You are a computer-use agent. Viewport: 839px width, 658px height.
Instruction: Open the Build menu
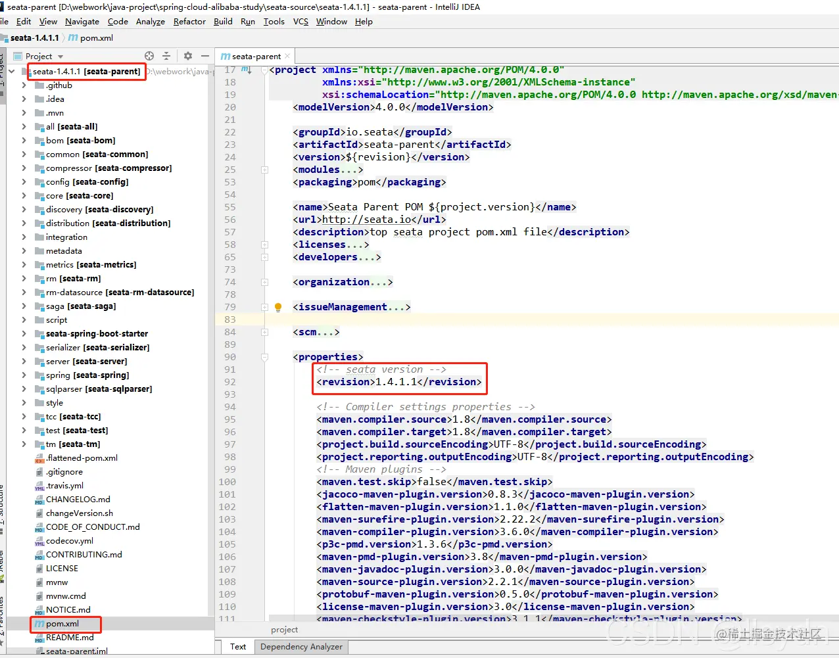coord(223,22)
